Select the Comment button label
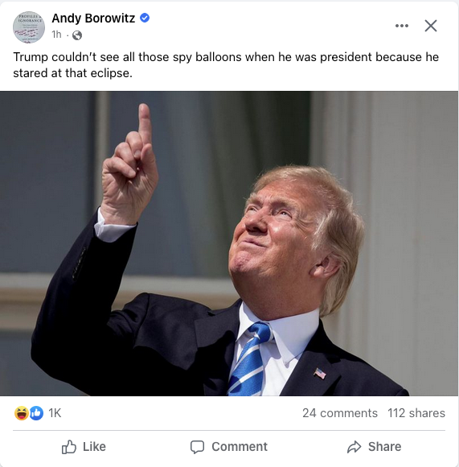 [240, 447]
